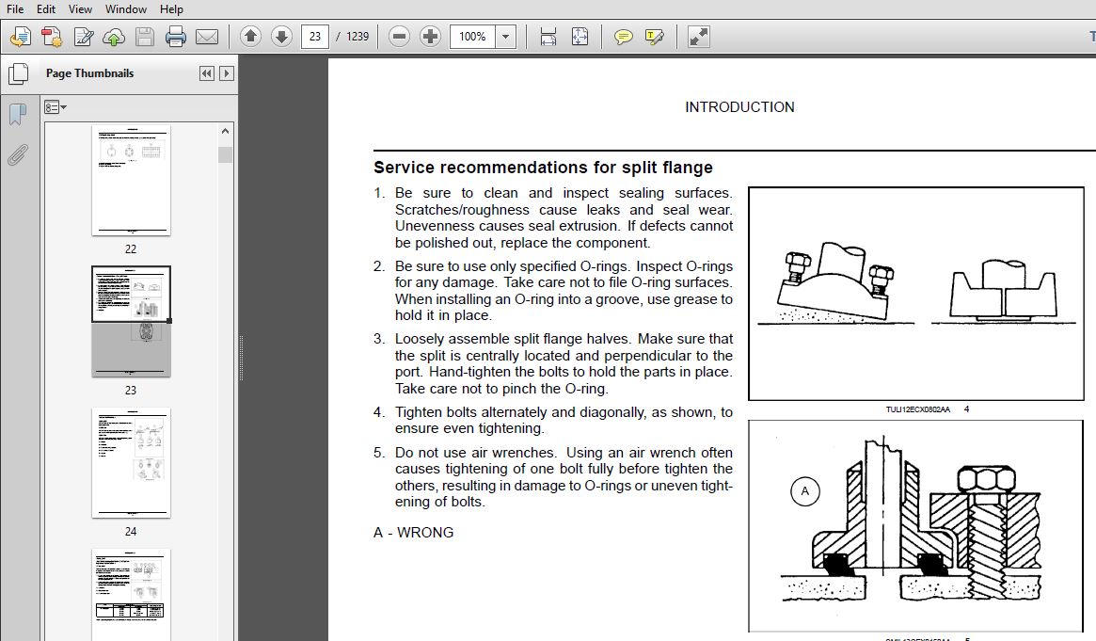Image resolution: width=1096 pixels, height=641 pixels.
Task: Click the zoom percentage field 100%
Action: tap(472, 37)
